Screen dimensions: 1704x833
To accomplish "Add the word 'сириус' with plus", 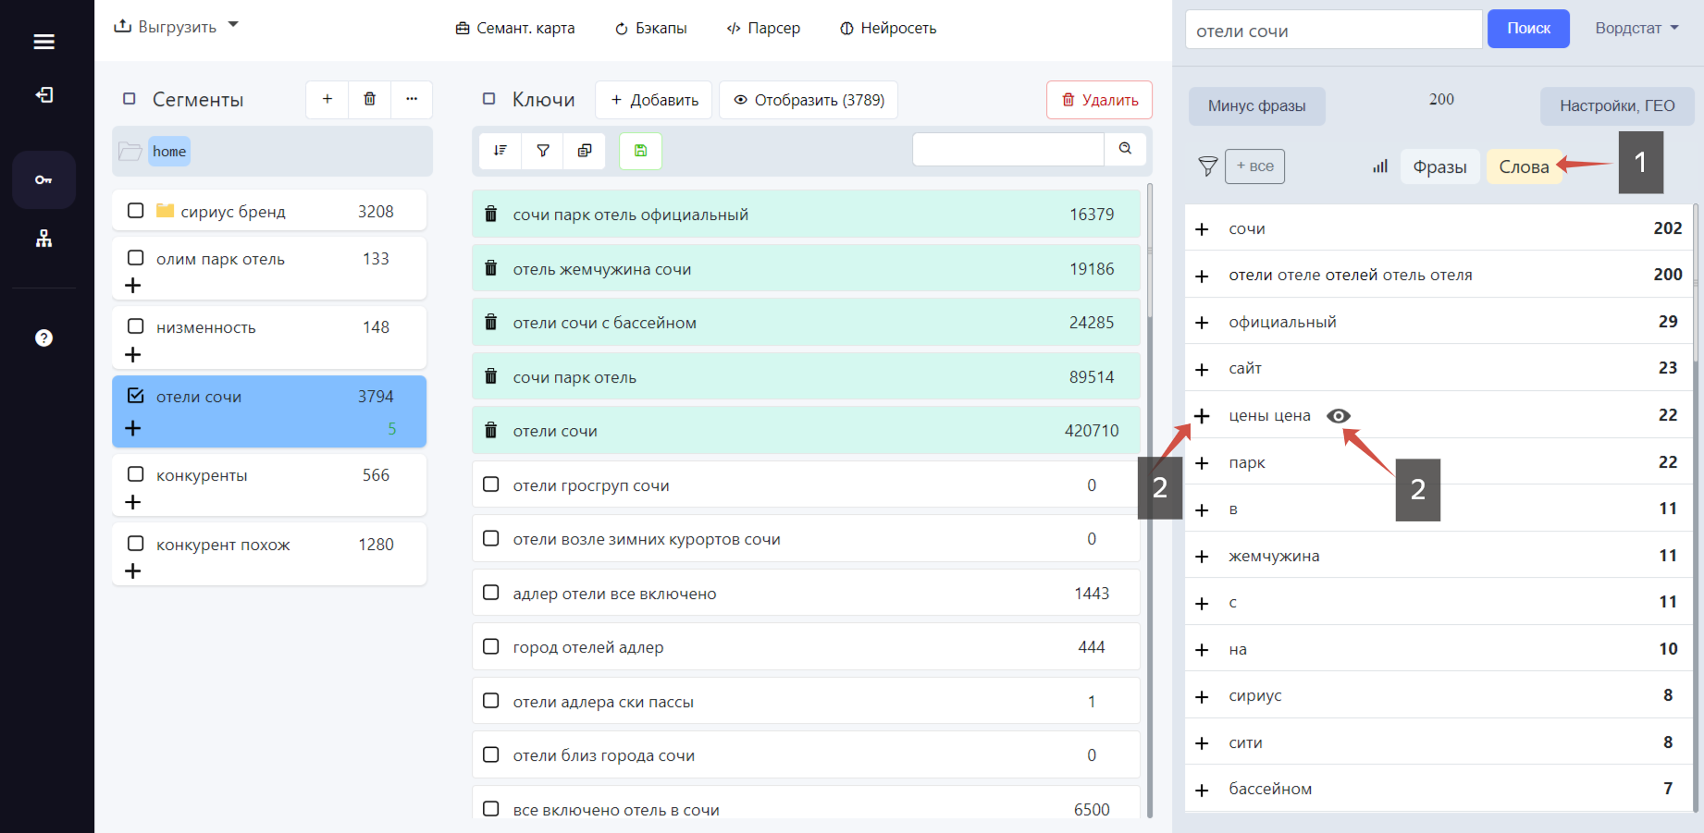I will 1202,697.
